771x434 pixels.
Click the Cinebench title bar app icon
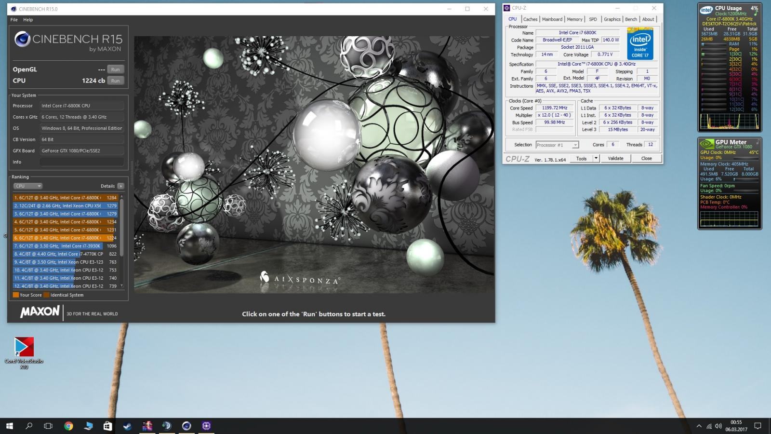pos(13,9)
